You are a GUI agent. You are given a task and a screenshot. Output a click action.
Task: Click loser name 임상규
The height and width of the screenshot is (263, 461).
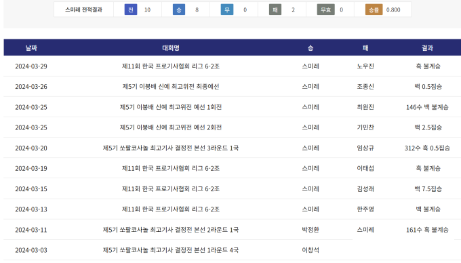click(365, 148)
